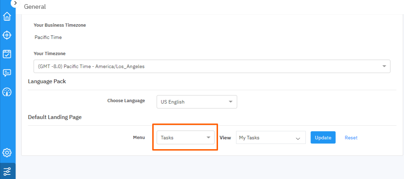Click the Choose Language label
This screenshot has width=404, height=179.
tap(126, 101)
